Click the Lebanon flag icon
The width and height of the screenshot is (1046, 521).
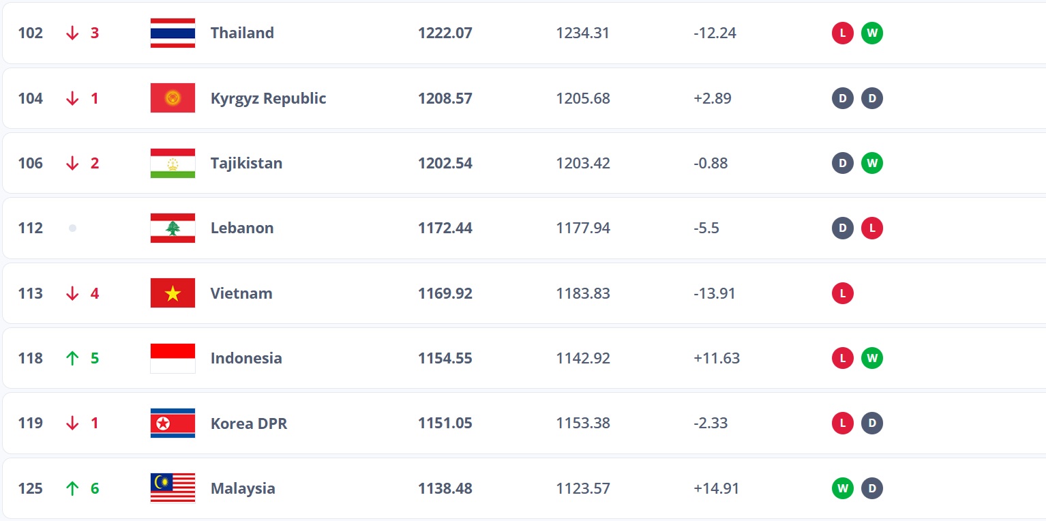coord(173,228)
